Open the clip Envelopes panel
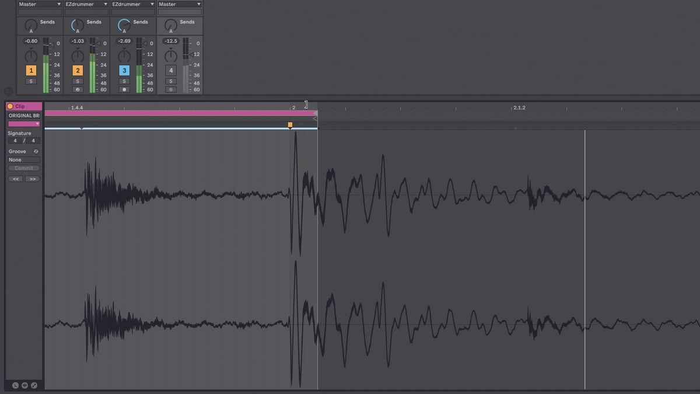The width and height of the screenshot is (700, 394). pos(34,385)
